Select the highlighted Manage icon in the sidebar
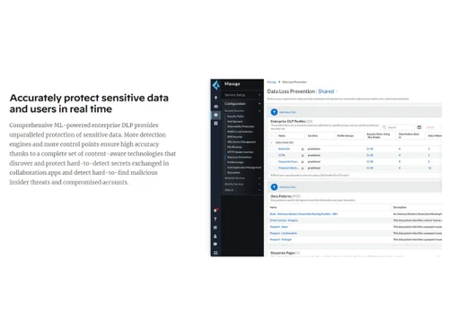Image resolution: width=449 pixels, height=336 pixels. [x=216, y=115]
